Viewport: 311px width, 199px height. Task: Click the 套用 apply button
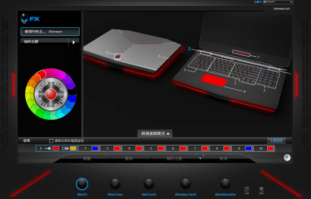(129, 159)
